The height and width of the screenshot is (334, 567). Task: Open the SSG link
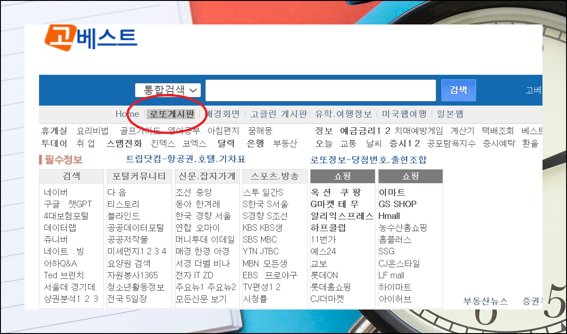pos(387,252)
